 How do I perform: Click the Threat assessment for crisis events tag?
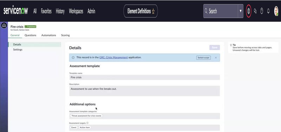(x=86, y=116)
